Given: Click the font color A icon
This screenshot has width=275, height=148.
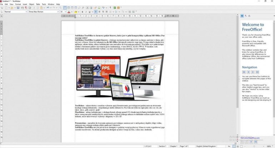Looking at the screenshot, I should 69,12.
